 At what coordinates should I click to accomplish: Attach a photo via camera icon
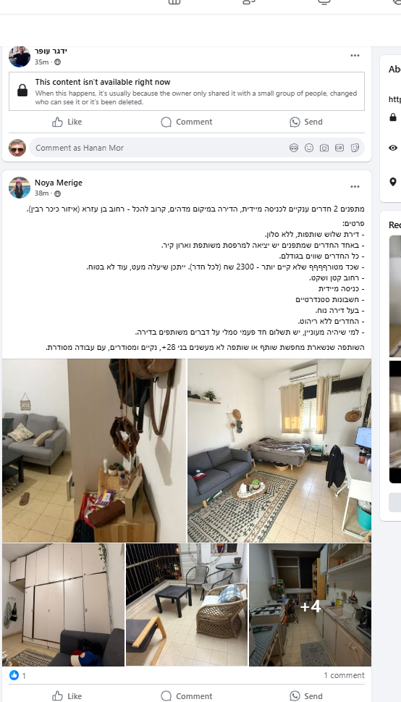pos(324,148)
